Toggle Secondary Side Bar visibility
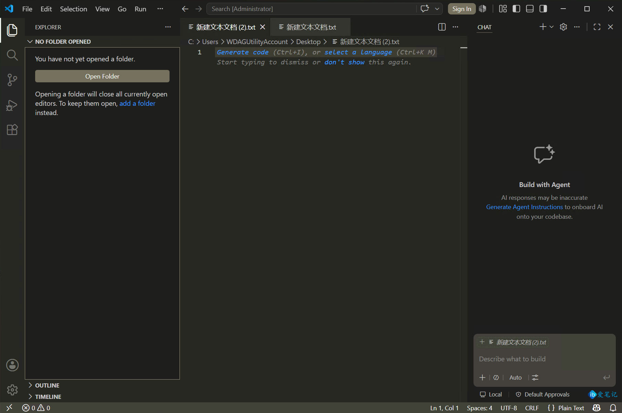 (x=543, y=9)
